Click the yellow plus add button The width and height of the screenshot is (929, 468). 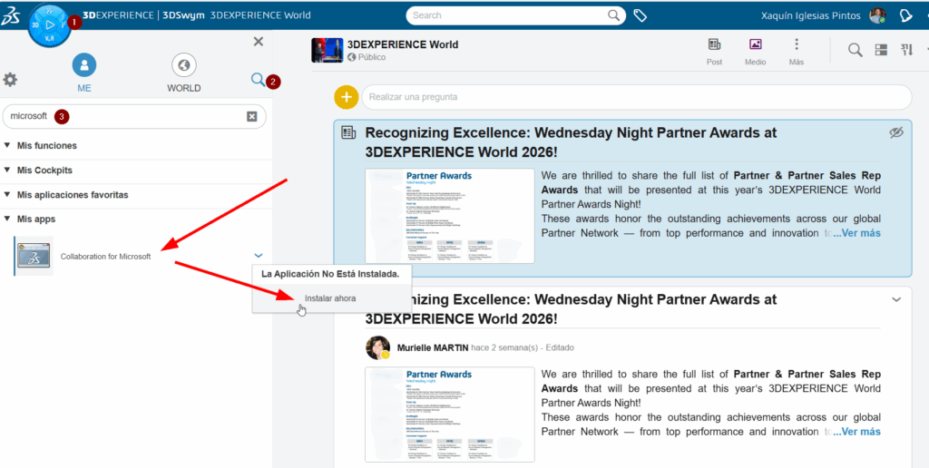click(x=347, y=97)
